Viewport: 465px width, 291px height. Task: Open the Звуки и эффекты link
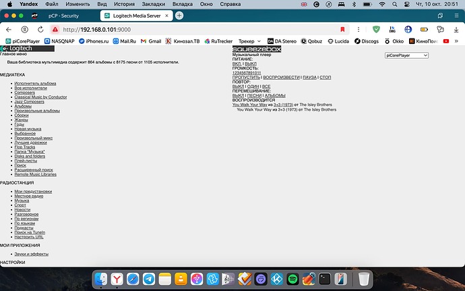point(32,254)
